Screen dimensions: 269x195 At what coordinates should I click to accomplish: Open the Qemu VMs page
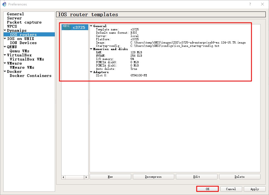[19, 51]
